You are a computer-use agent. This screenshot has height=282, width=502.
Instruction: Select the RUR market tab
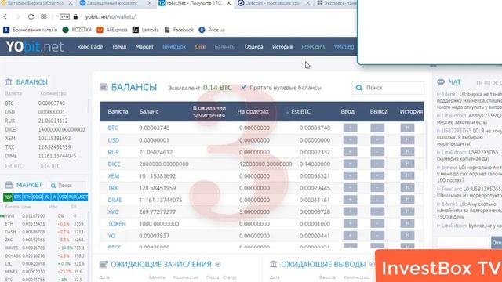point(73,197)
